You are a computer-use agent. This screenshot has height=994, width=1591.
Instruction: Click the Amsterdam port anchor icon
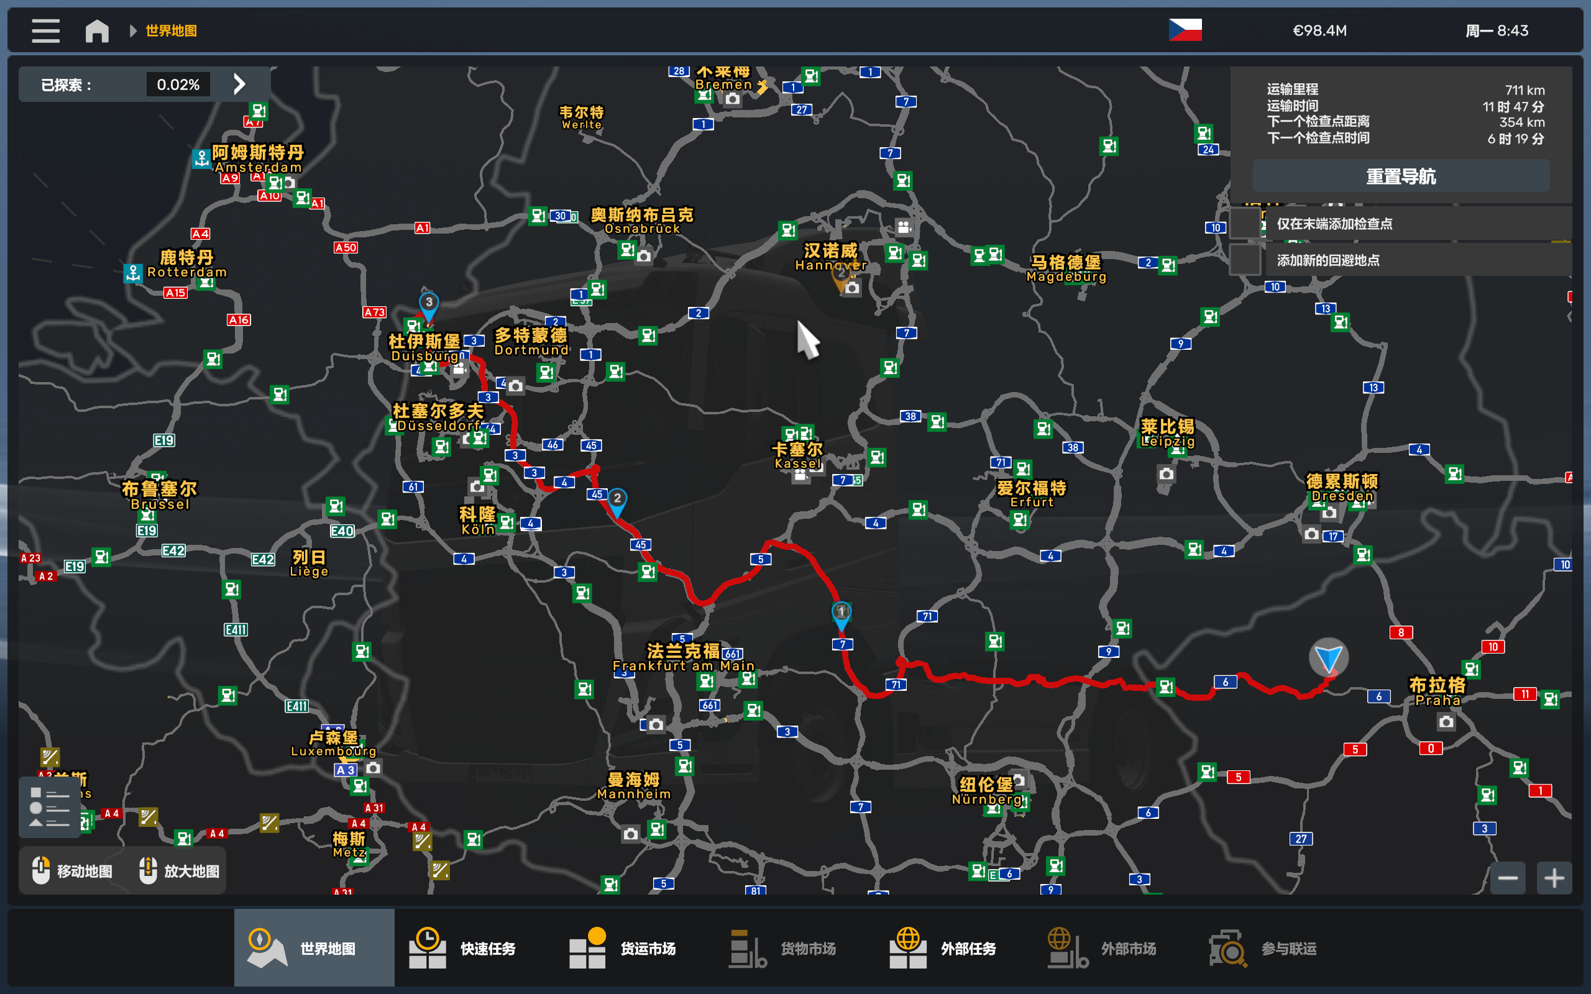tap(201, 158)
